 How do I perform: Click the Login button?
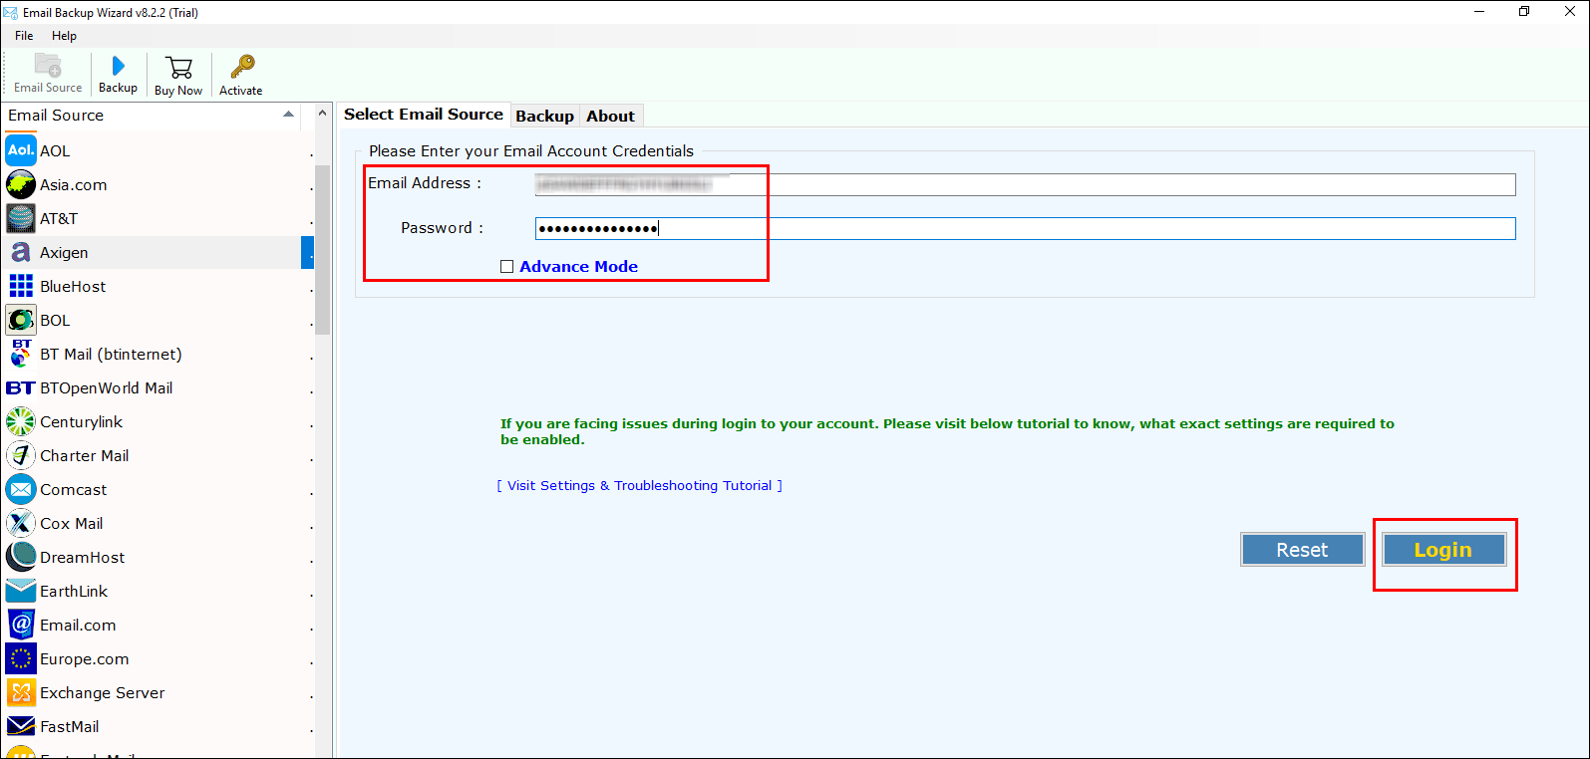click(x=1443, y=550)
